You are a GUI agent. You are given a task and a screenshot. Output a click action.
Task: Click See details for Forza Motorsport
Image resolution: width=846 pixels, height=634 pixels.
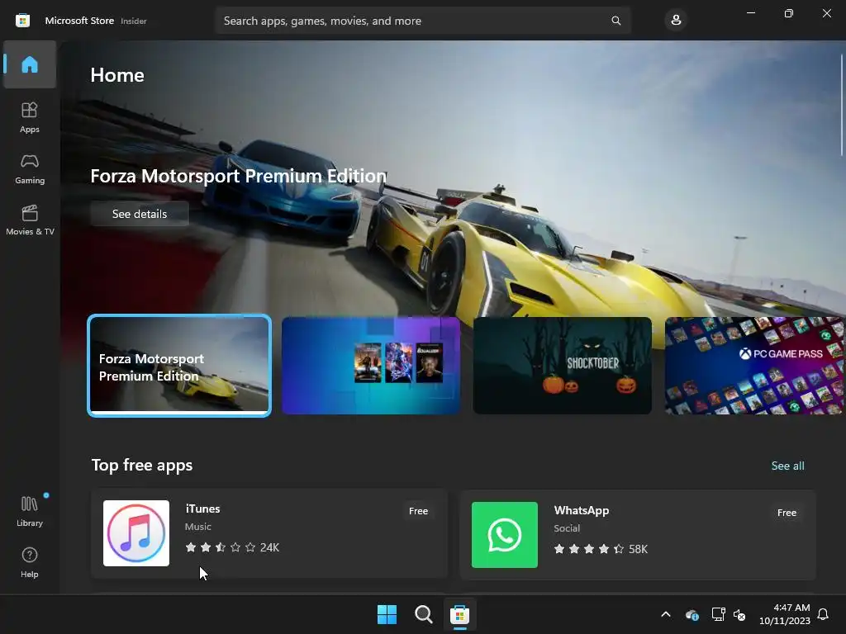(x=140, y=214)
